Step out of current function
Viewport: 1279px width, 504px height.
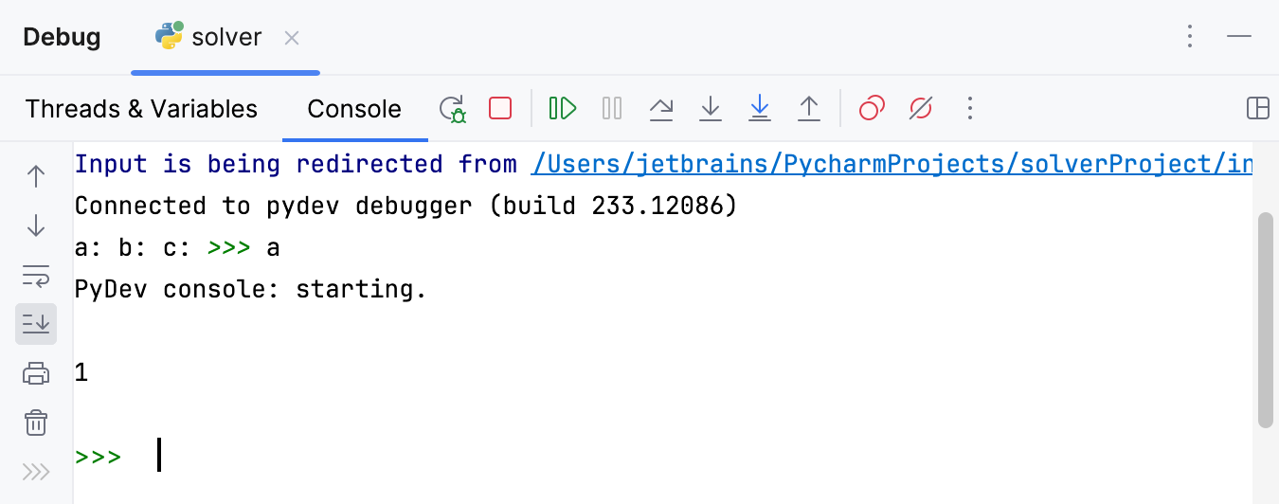tap(808, 109)
